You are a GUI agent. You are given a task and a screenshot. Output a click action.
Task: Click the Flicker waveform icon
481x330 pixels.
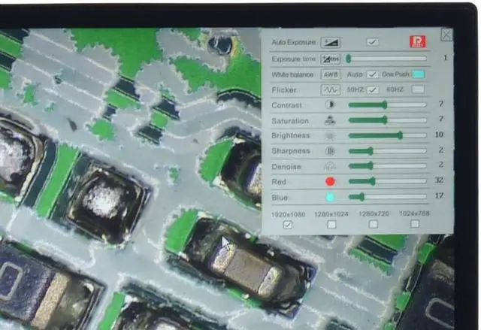coord(330,89)
